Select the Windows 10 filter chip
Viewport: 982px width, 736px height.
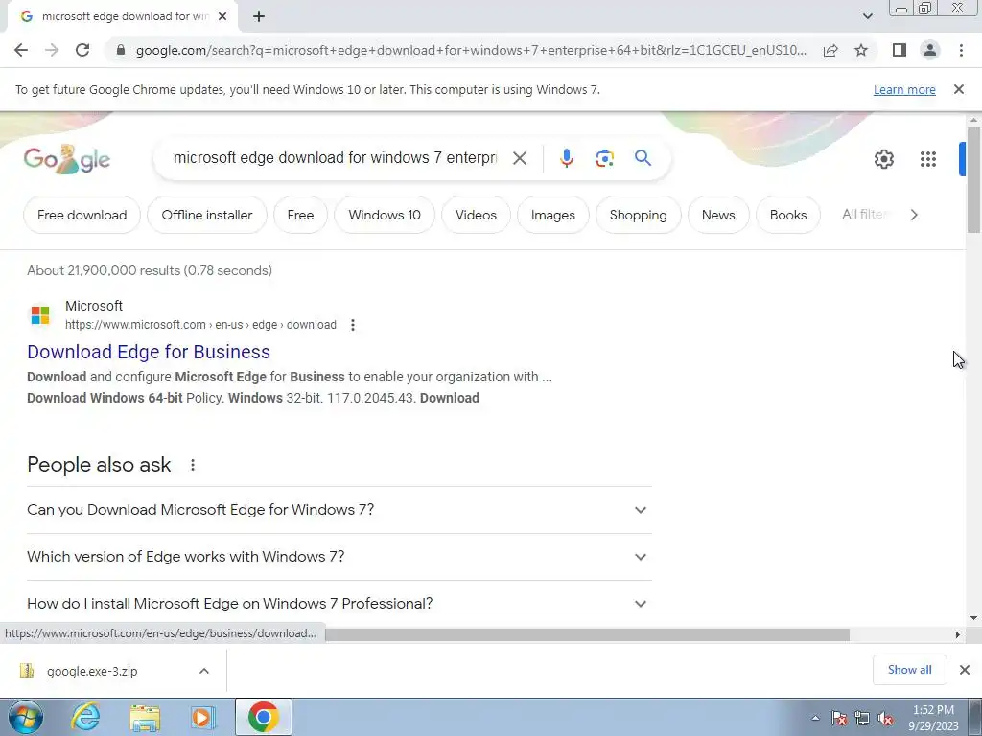tap(385, 215)
